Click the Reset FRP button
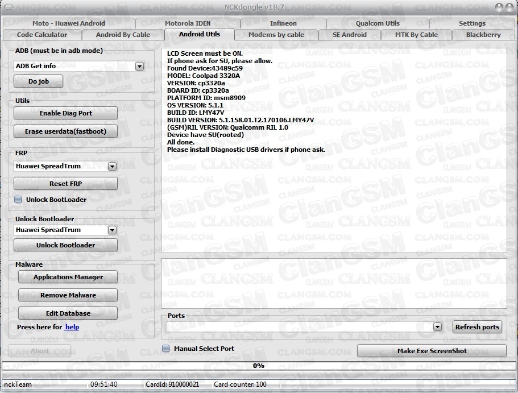The height and width of the screenshot is (393, 518). click(x=66, y=184)
